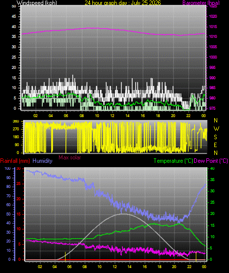The width and height of the screenshot is (229, 273).
Task: Click the '14' hour label under the temperature graph
Action: click(x=130, y=267)
